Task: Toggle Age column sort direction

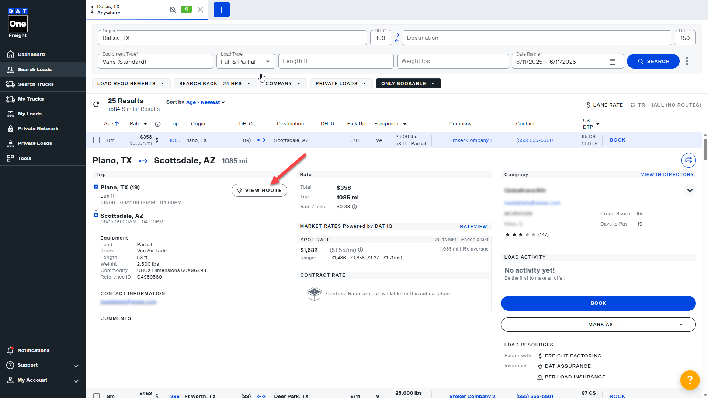Action: pyautogui.click(x=111, y=124)
